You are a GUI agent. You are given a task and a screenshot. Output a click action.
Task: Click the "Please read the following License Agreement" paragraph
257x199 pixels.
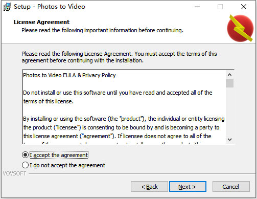(x=119, y=57)
